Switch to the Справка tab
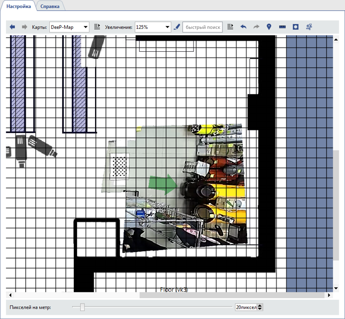 click(50, 6)
